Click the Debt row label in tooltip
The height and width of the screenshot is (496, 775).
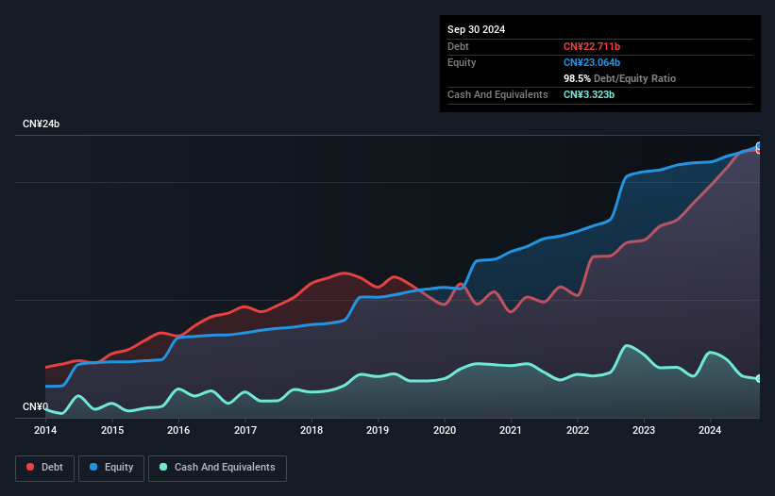point(458,46)
